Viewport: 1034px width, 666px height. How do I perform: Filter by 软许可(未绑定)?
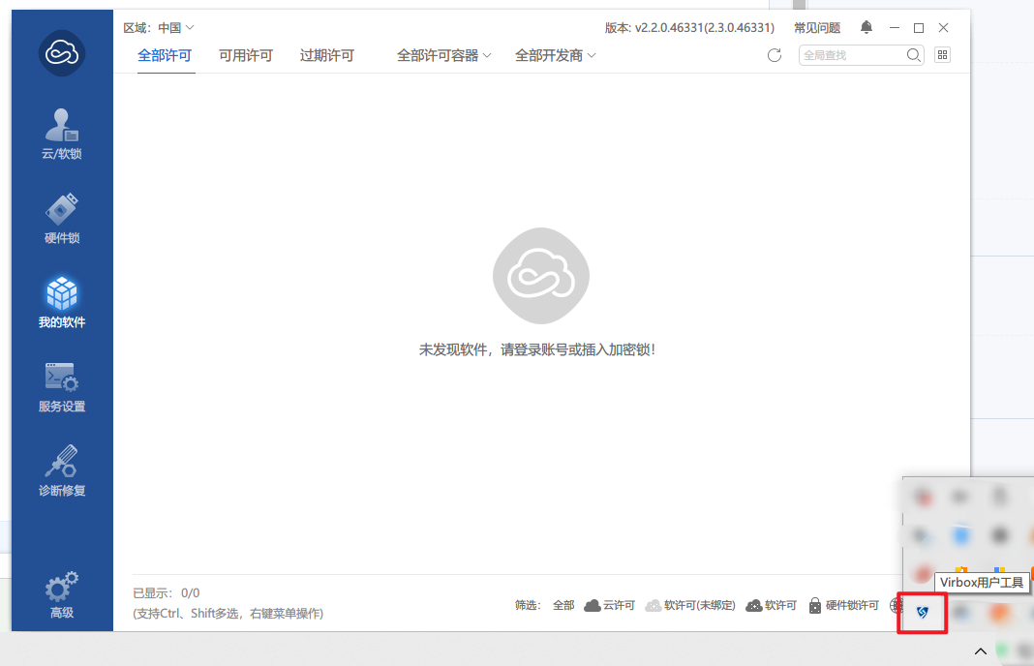(x=689, y=605)
